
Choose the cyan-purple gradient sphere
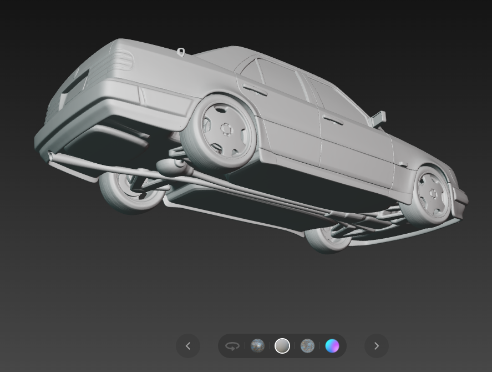332,346
